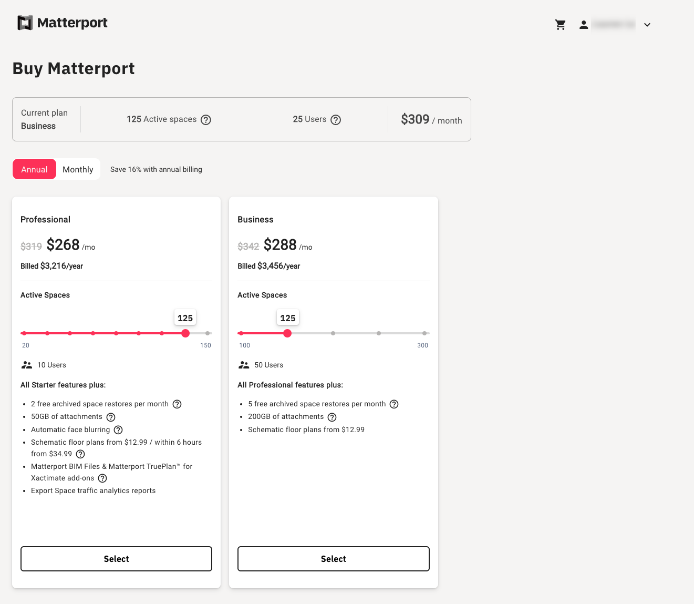Help icon for Xactimate add-ons
Screen dimensions: 694x604
point(102,478)
